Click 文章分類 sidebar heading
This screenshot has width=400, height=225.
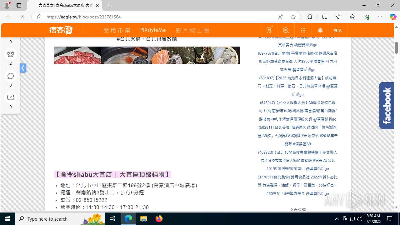click(x=297, y=210)
